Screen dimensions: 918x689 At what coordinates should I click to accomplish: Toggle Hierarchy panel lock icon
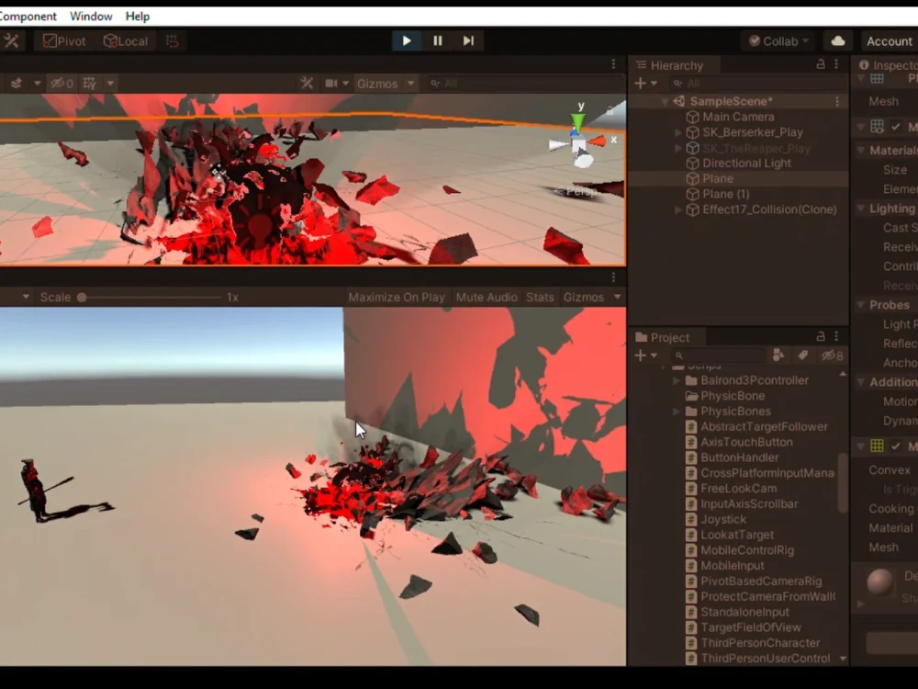click(821, 64)
